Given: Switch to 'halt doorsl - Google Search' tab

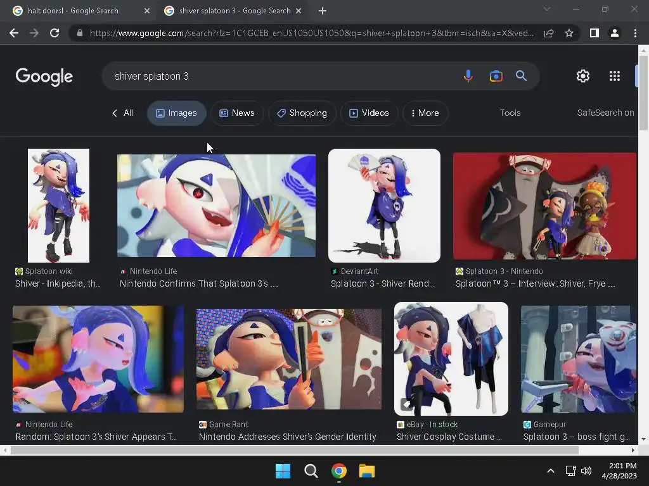Looking at the screenshot, I should coord(73,11).
